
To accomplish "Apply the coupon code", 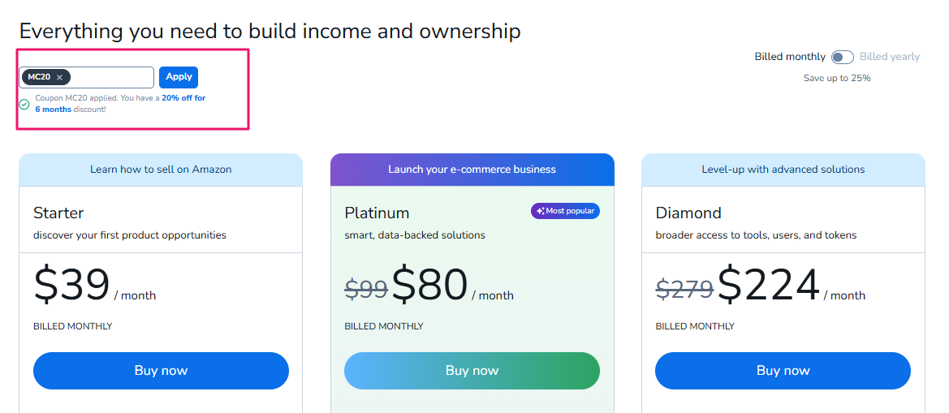I will coord(179,77).
